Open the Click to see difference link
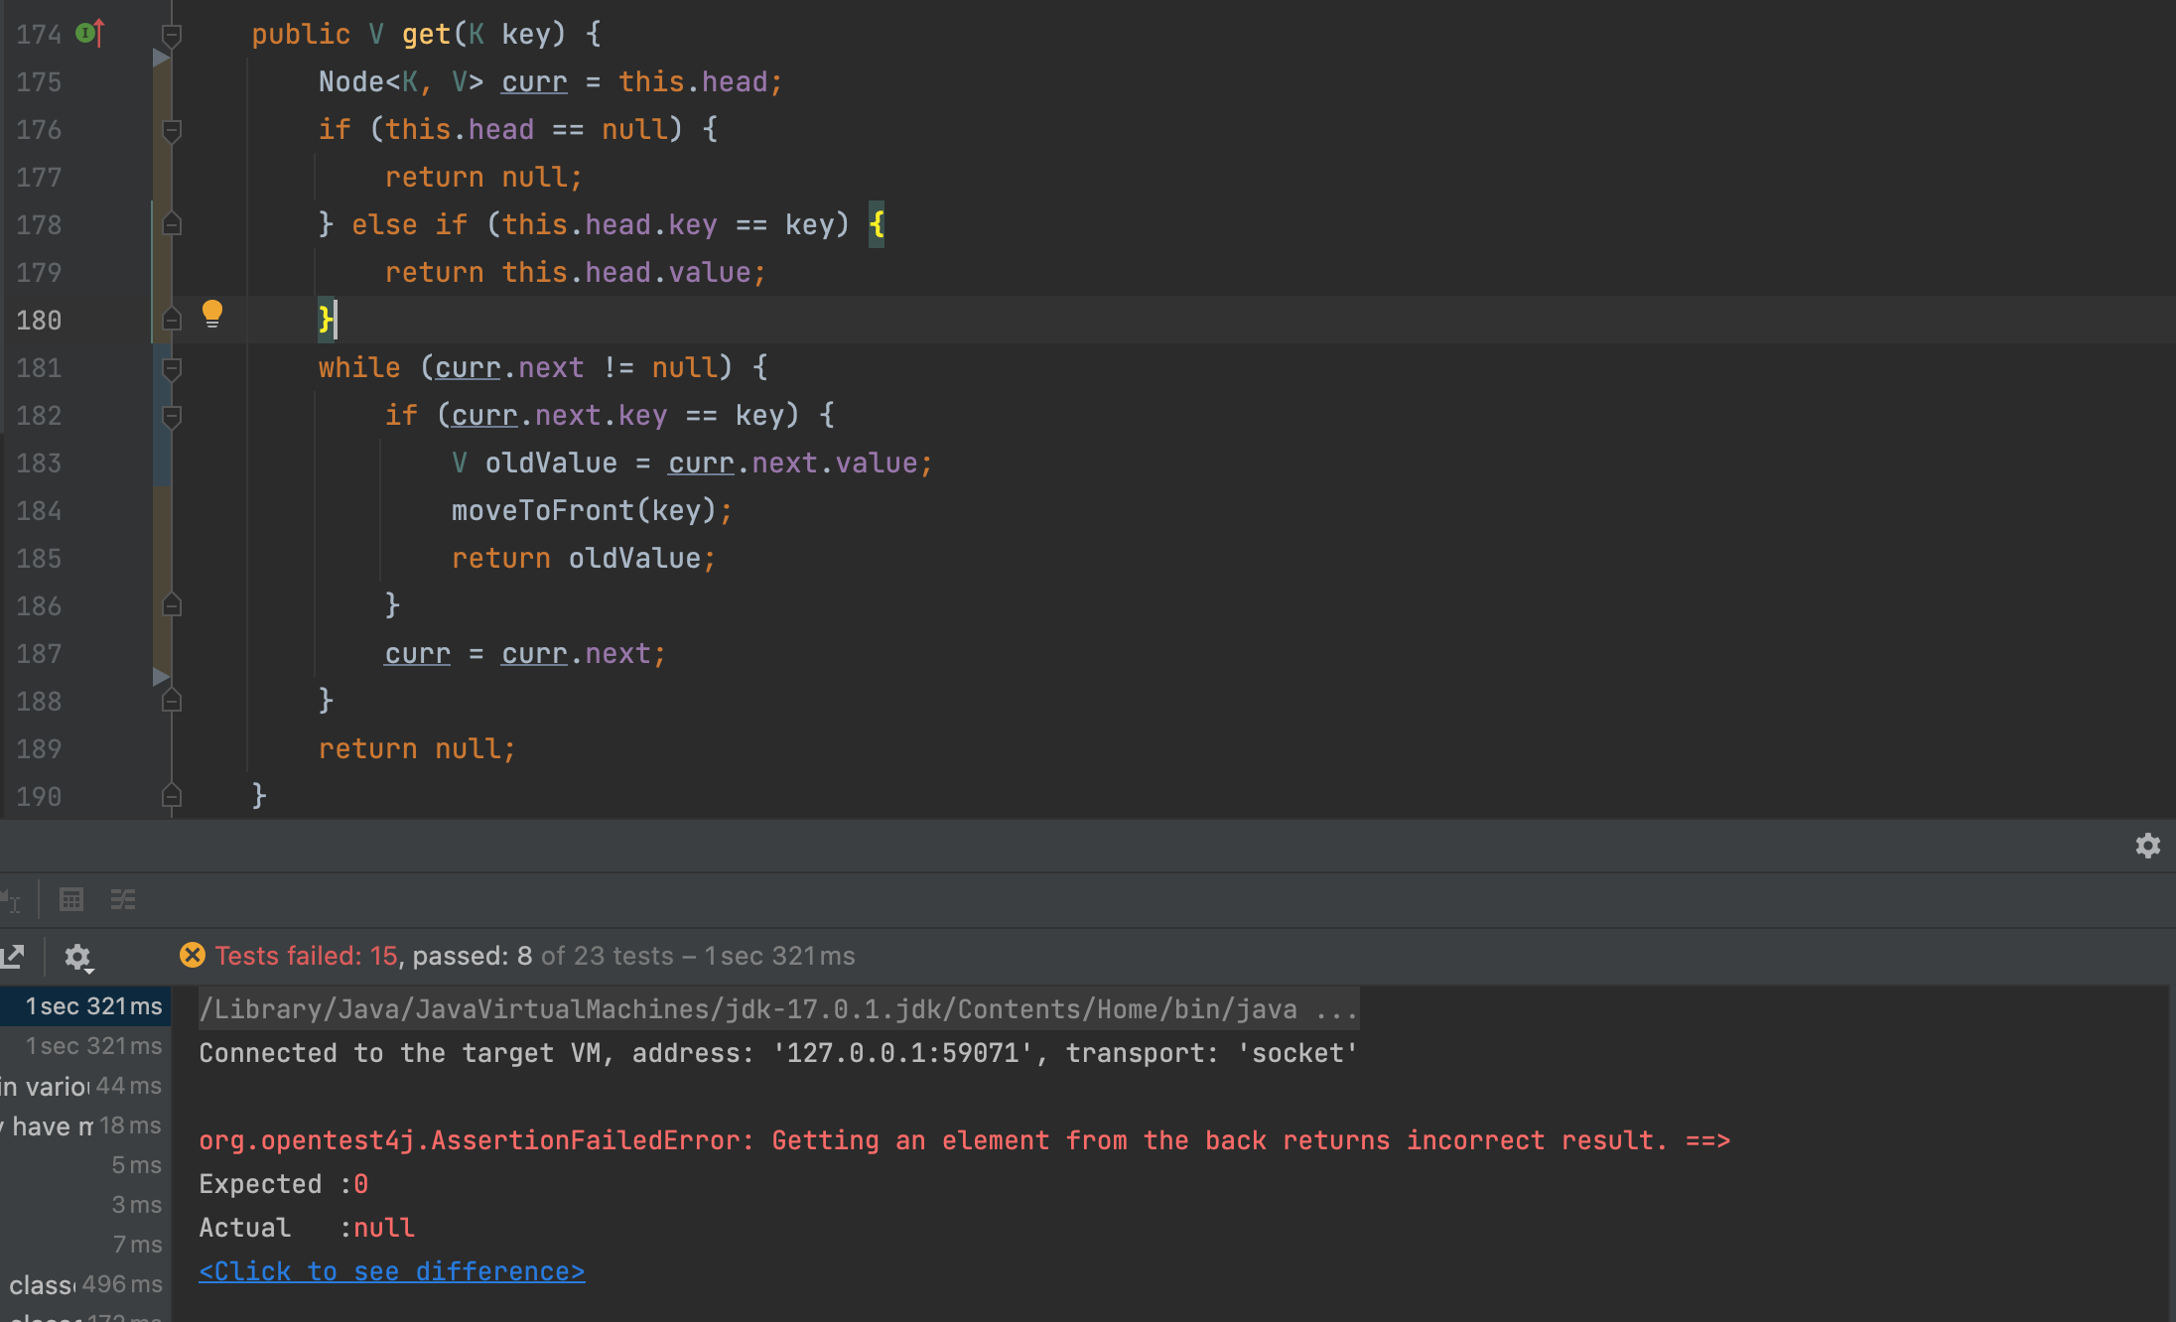This screenshot has width=2176, height=1322. pyautogui.click(x=391, y=1271)
